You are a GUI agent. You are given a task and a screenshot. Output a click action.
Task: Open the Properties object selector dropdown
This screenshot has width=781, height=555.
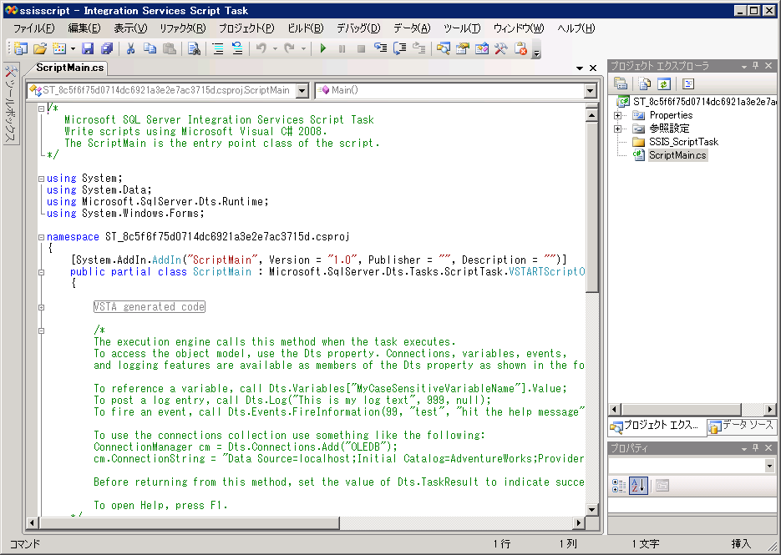pos(769,467)
